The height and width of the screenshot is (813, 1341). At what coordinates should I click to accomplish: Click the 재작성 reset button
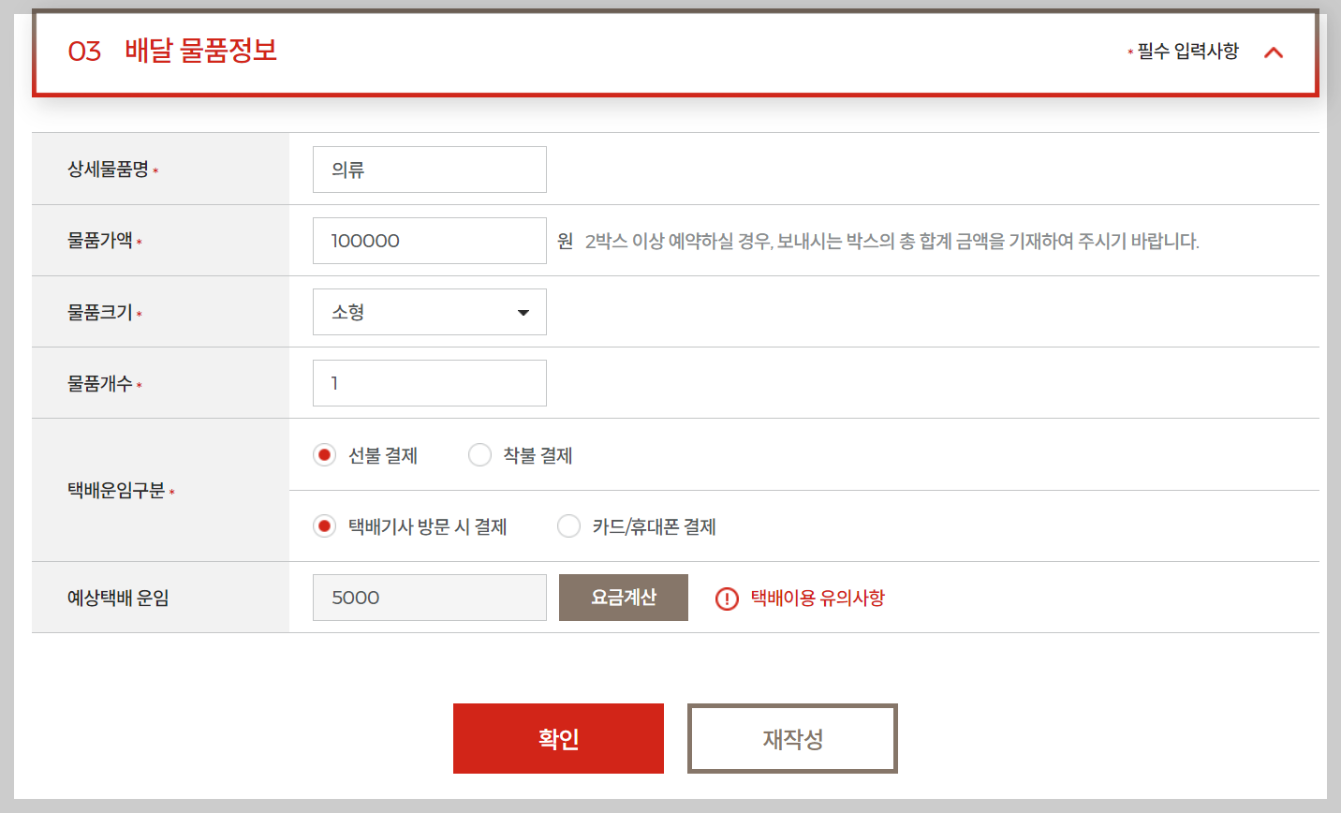coord(792,738)
